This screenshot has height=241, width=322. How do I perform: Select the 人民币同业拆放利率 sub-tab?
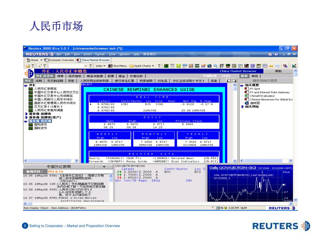pyautogui.click(x=94, y=81)
